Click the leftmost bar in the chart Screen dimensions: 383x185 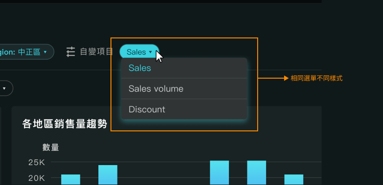point(71,179)
